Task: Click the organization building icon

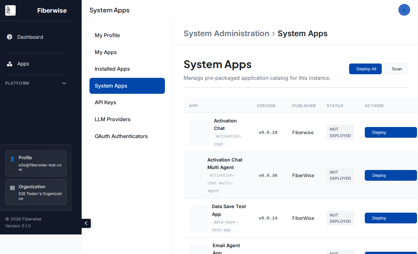Action: click(x=12, y=188)
